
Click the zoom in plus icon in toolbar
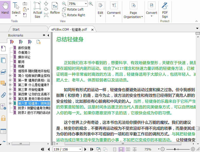[91, 4]
